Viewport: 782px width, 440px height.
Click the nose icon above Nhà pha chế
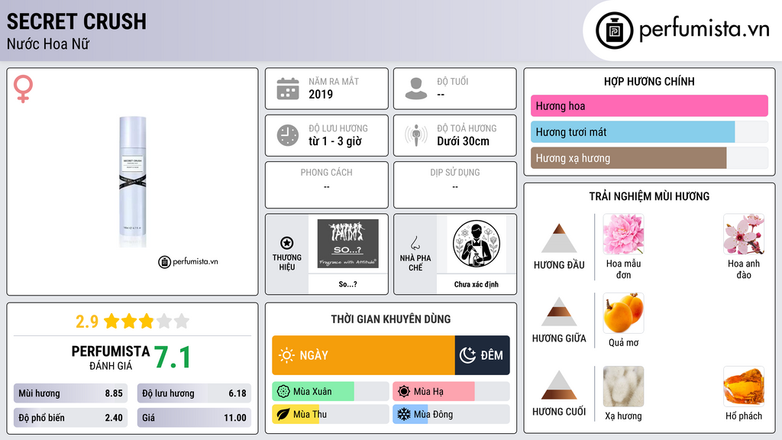pos(415,243)
